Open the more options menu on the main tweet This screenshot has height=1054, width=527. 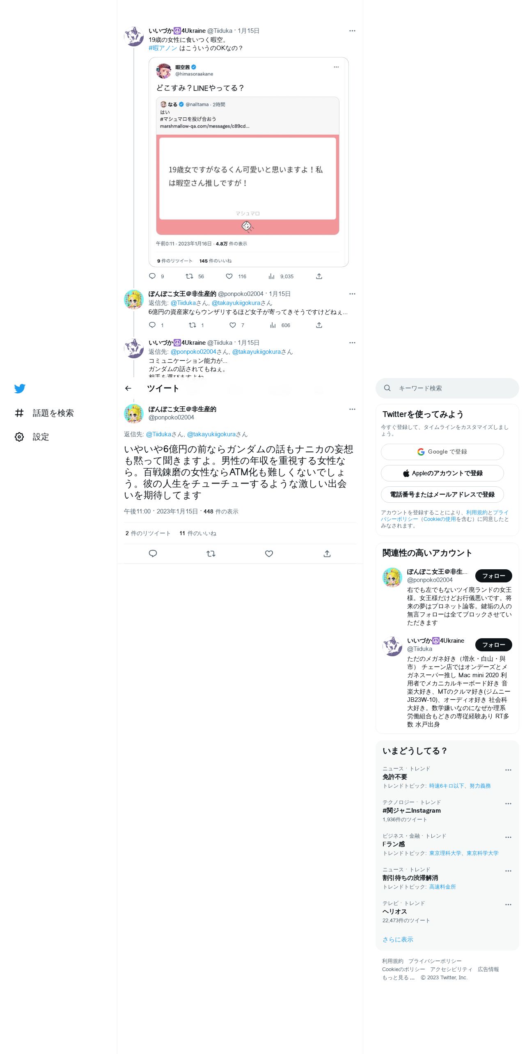[352, 409]
